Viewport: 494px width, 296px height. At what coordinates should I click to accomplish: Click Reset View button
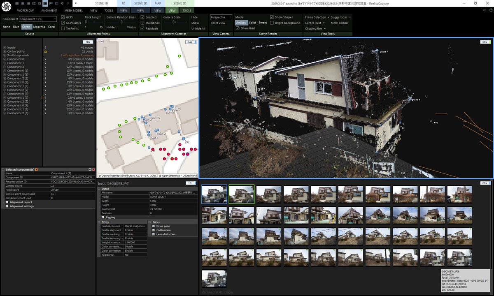[218, 23]
